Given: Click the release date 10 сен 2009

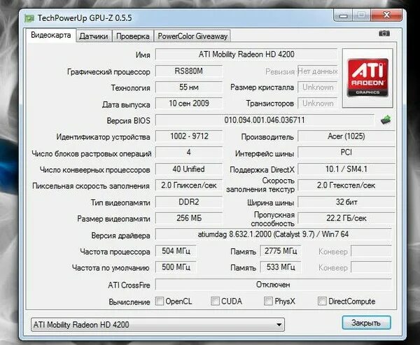Looking at the screenshot, I should coord(189,104).
